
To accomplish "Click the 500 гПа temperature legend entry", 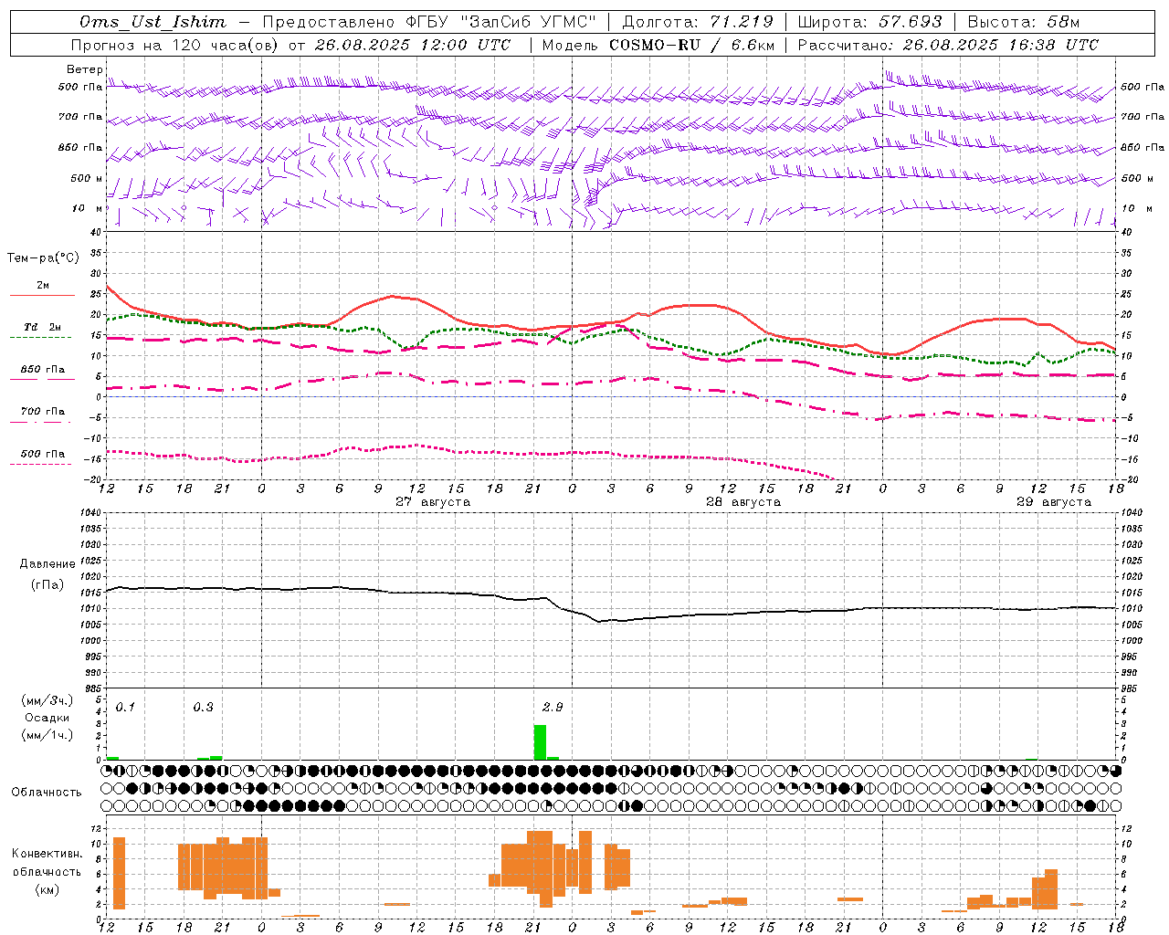I will (43, 453).
